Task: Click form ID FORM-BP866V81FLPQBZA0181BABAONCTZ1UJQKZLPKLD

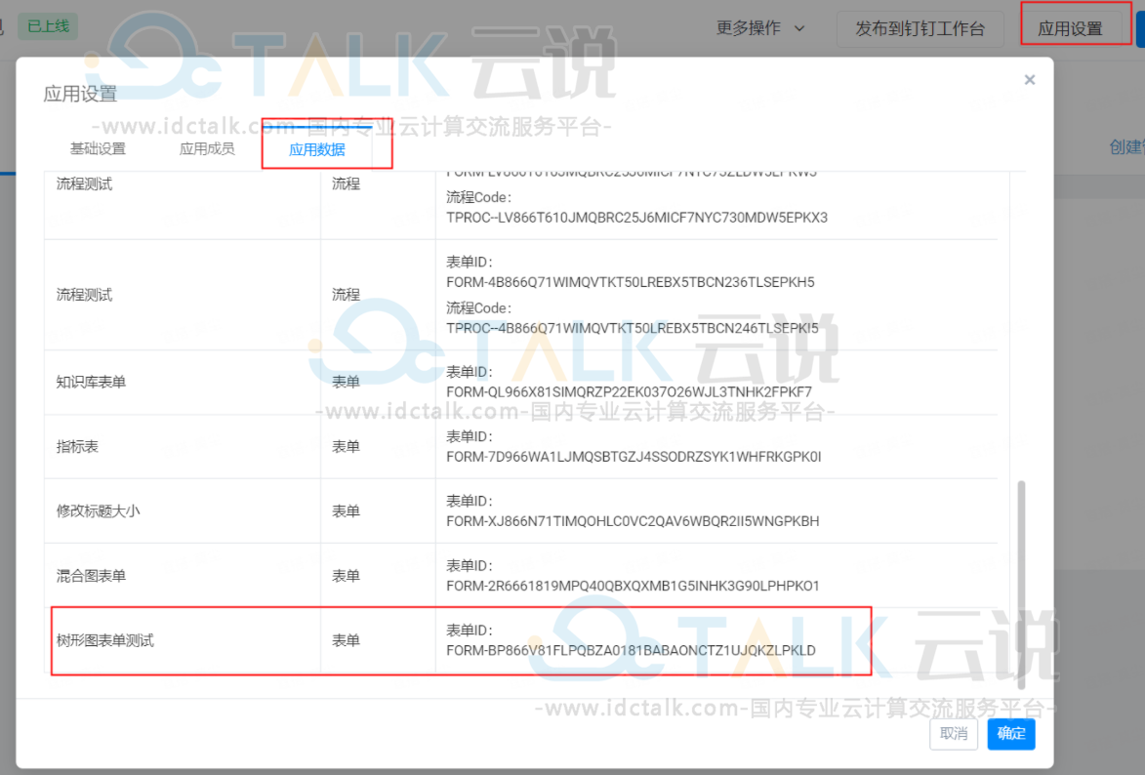Action: [631, 650]
